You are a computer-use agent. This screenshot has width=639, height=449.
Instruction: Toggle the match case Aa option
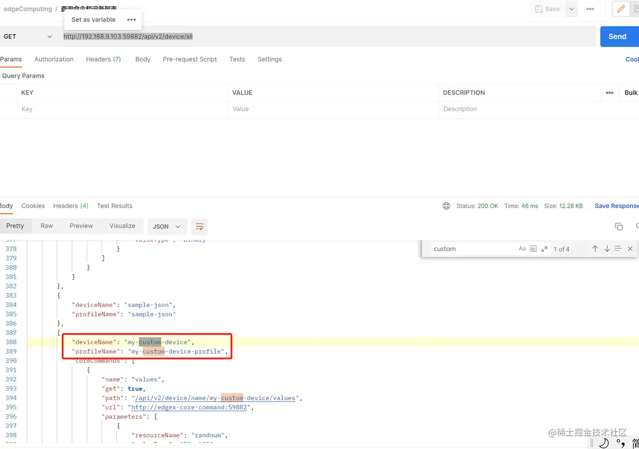522,249
